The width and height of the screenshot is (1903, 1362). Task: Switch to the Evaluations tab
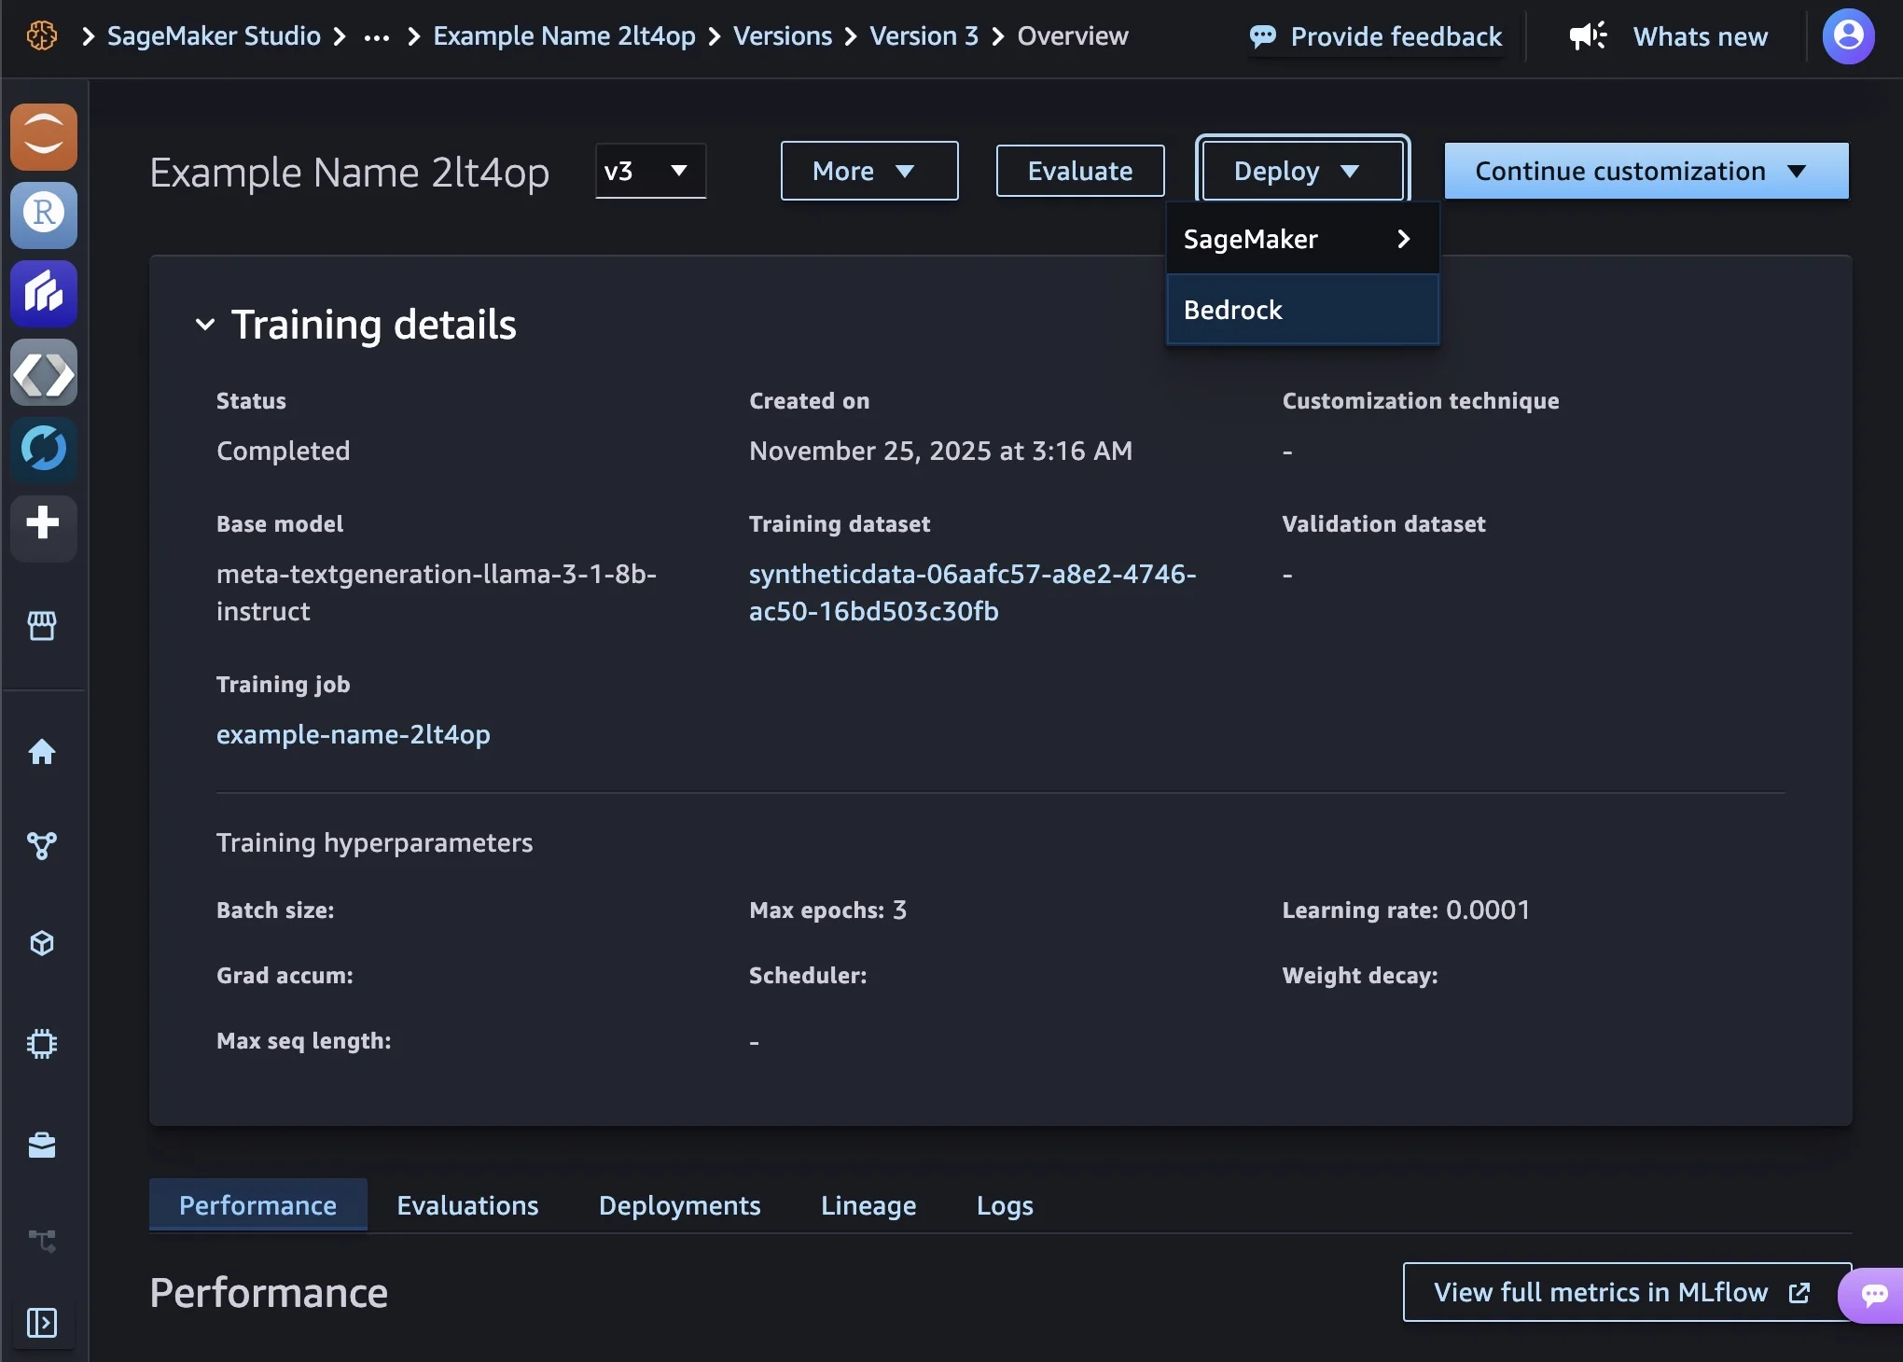(x=467, y=1205)
